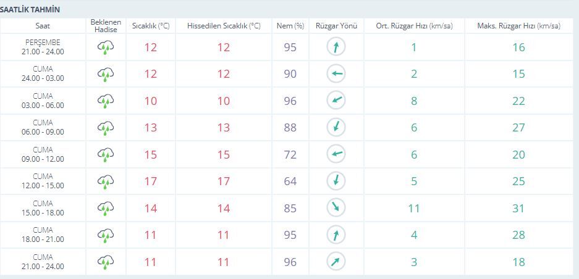579x279 pixels.
Task: Click the rain icon for Cuma 12.00 - 15.00
Action: pyautogui.click(x=106, y=181)
